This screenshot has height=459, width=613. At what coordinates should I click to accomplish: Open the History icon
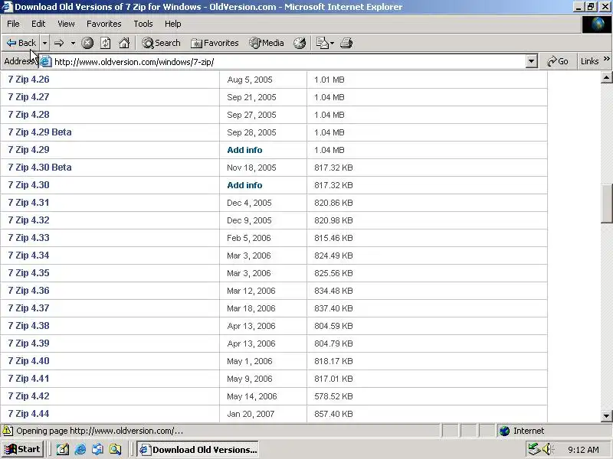click(300, 43)
